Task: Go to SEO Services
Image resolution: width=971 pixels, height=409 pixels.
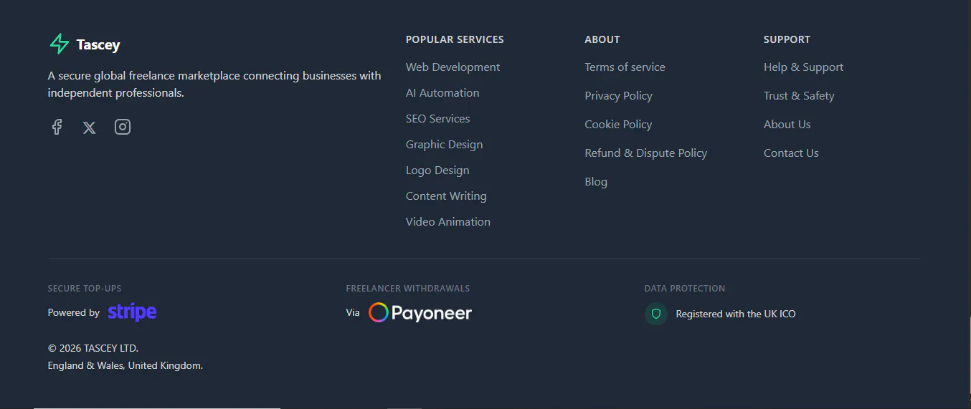Action: [x=437, y=119]
